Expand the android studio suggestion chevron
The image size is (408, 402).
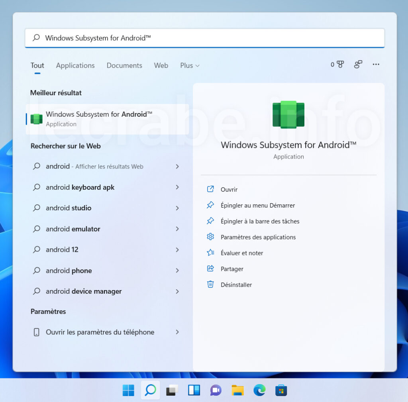[x=177, y=208]
